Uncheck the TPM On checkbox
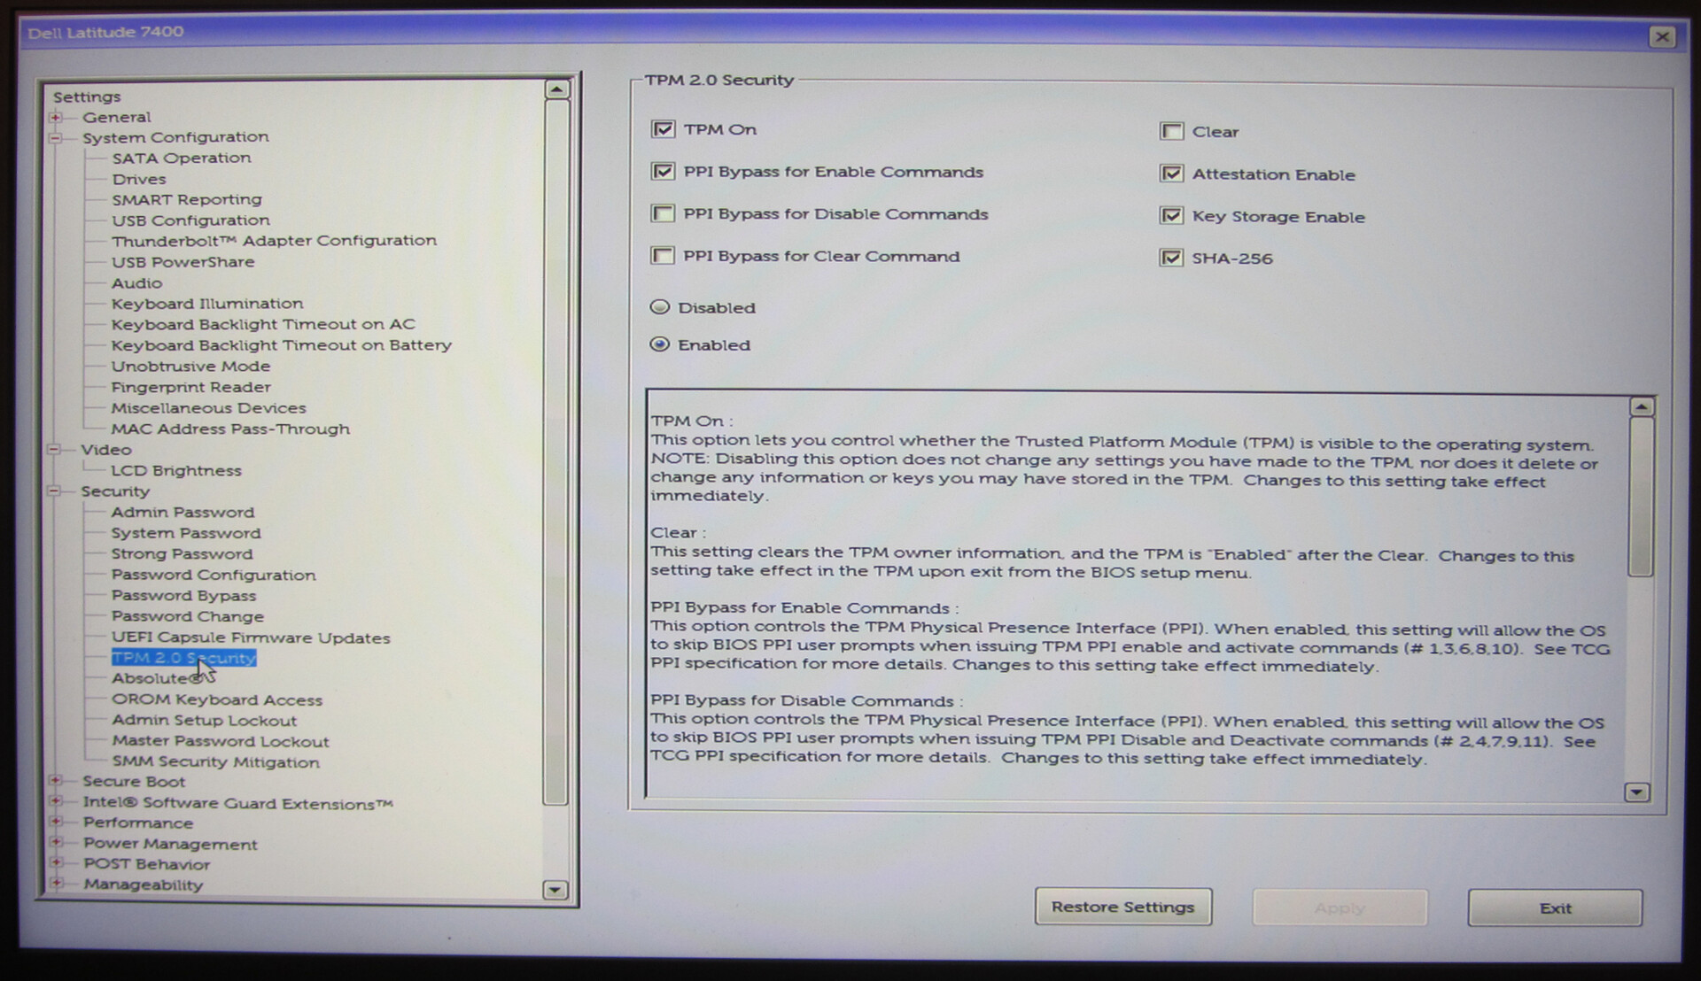Screen dimensions: 1701x981 663,129
